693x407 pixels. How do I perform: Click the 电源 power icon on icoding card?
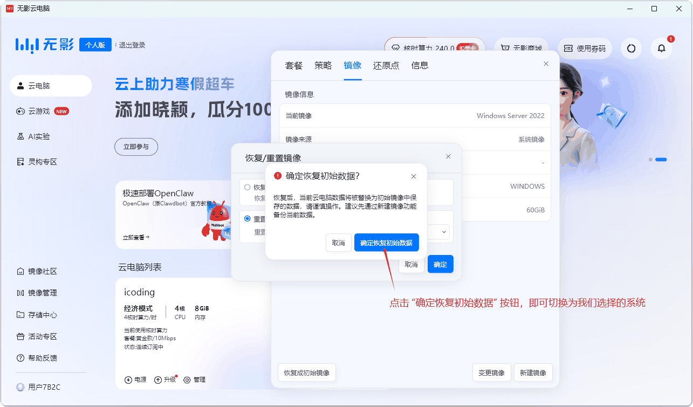pyautogui.click(x=128, y=380)
